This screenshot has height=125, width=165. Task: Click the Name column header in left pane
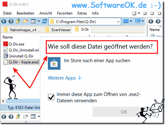coord(8,37)
